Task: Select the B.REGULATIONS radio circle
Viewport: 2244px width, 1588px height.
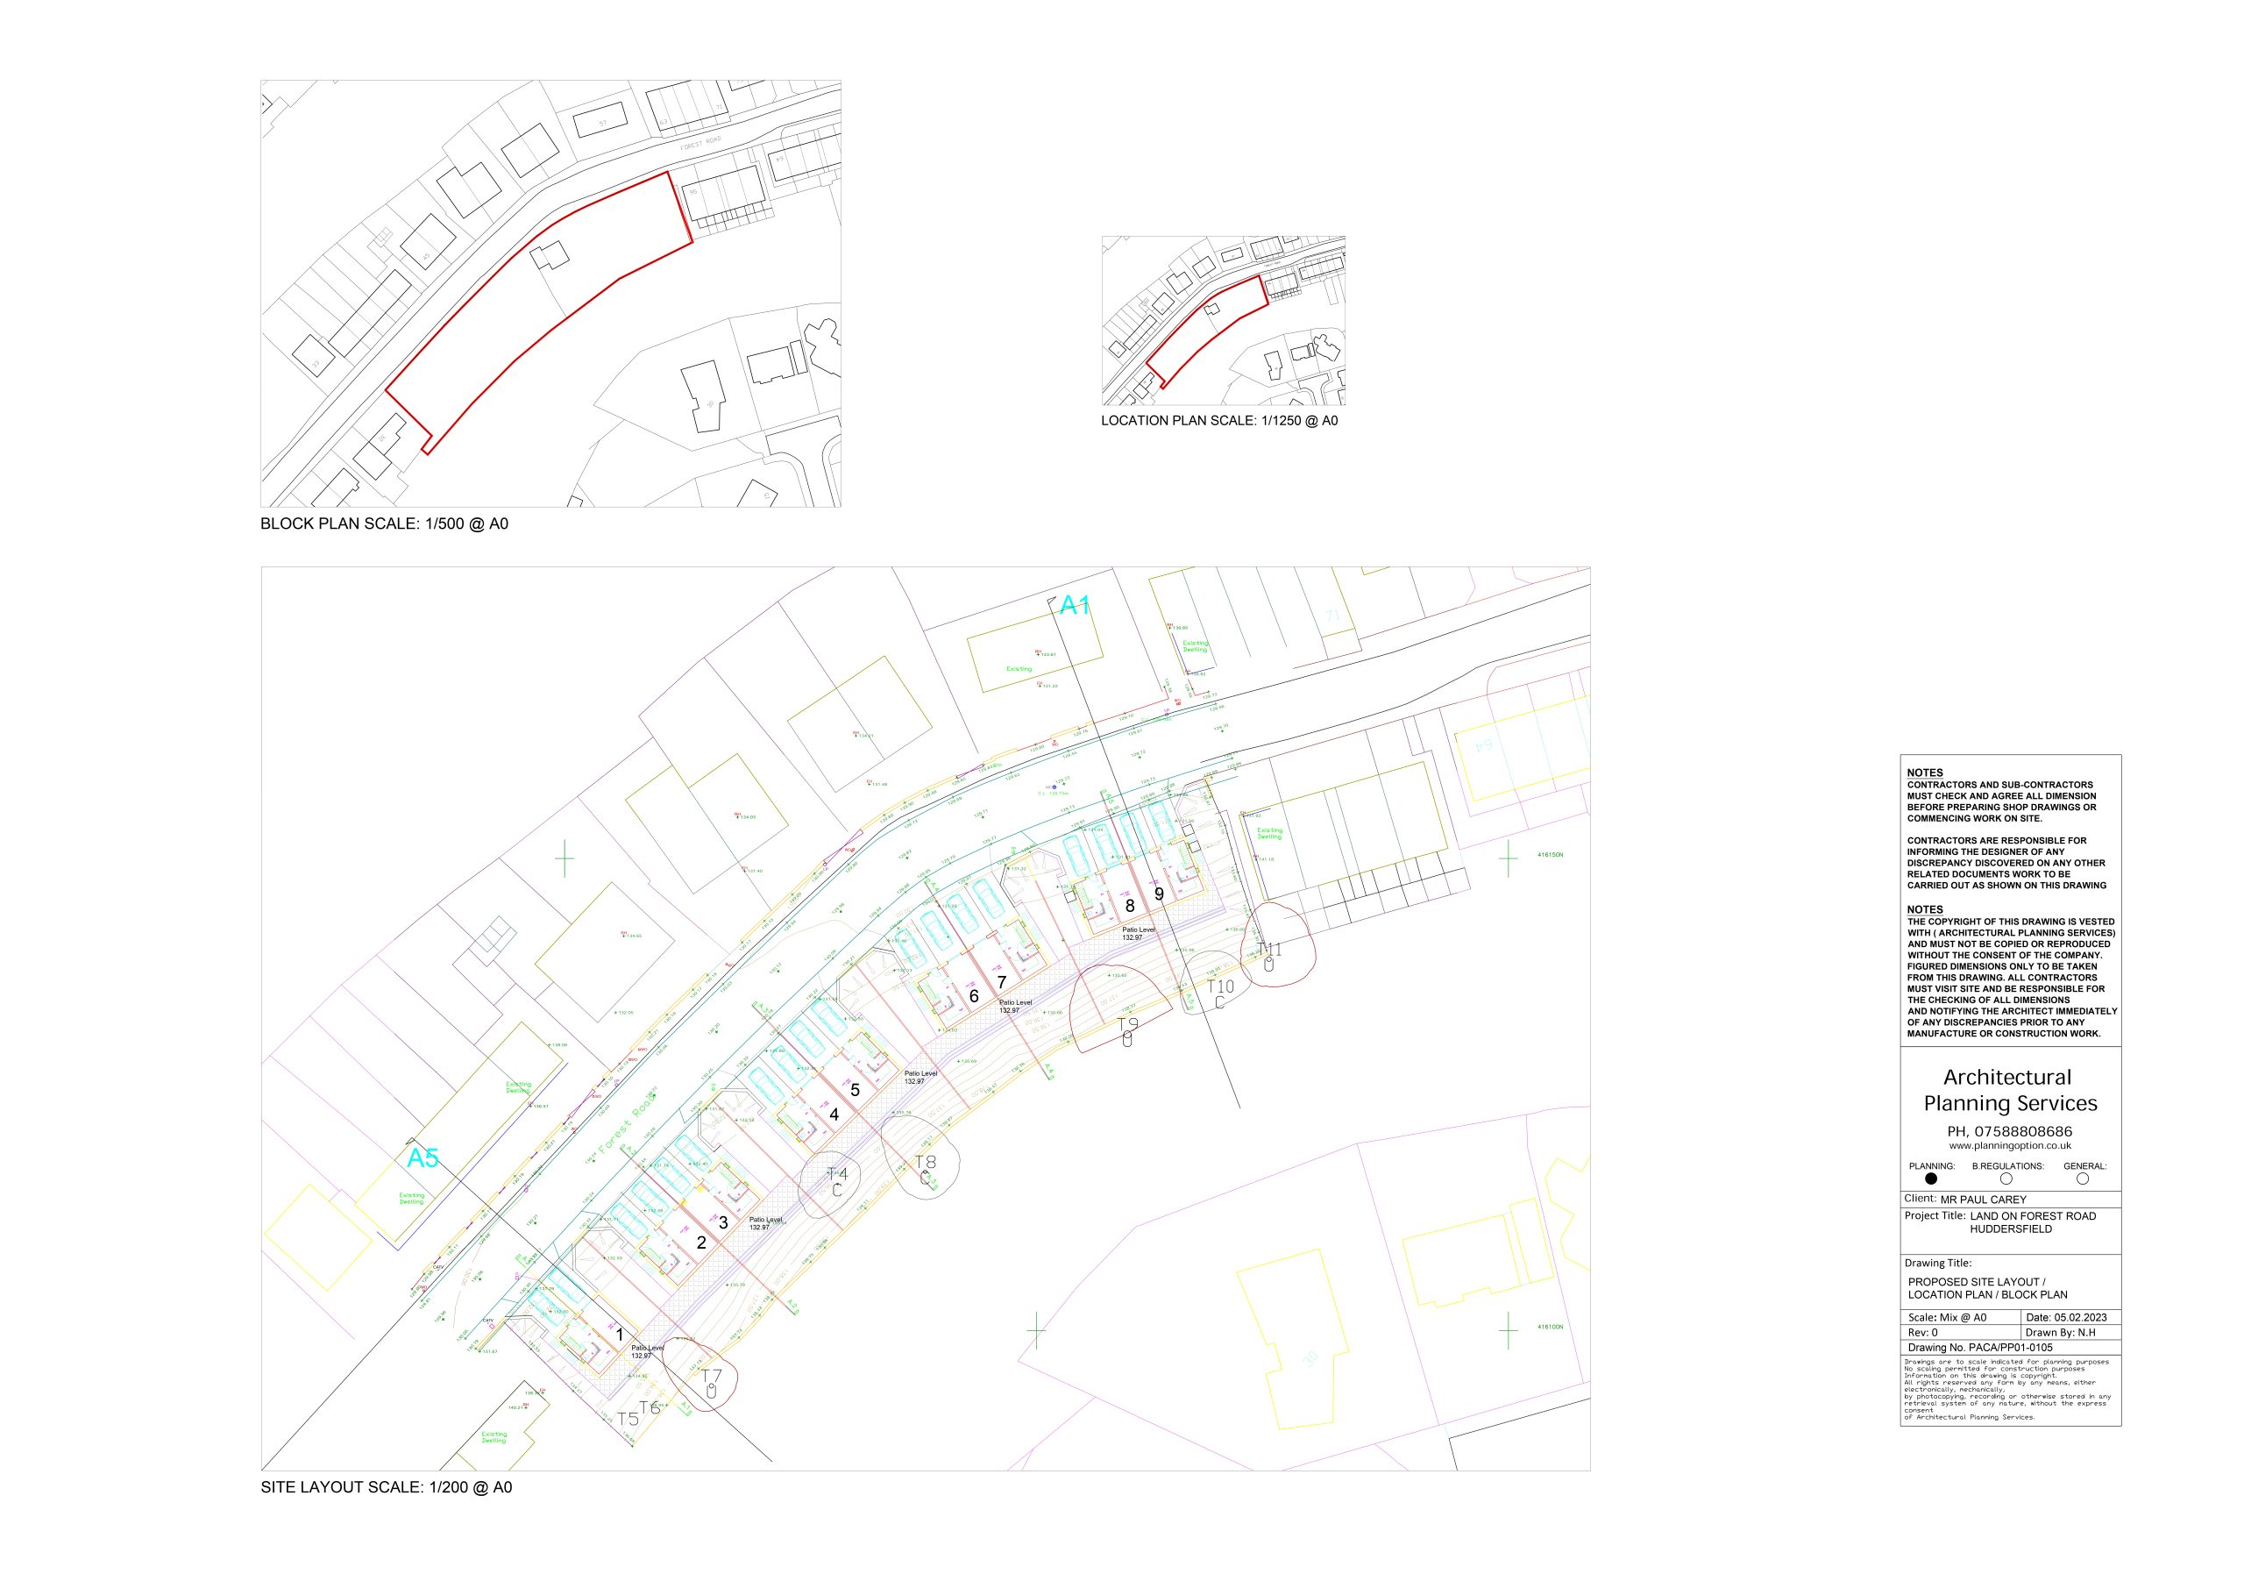Action: pyautogui.click(x=2006, y=1179)
